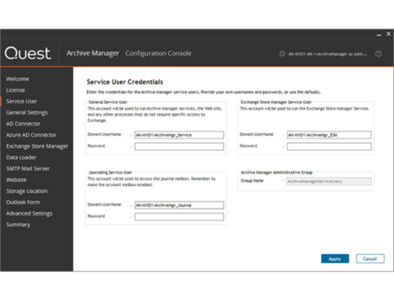Click Exchange Store Manager password field
Screen dimensions: 394x300
click(329, 147)
